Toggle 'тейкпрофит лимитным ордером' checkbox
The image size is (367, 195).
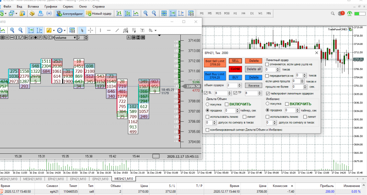click(268, 93)
